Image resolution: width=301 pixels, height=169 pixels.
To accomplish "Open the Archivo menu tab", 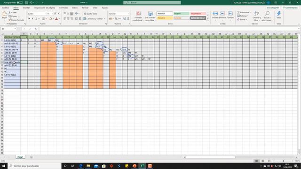I will (x=5, y=8).
